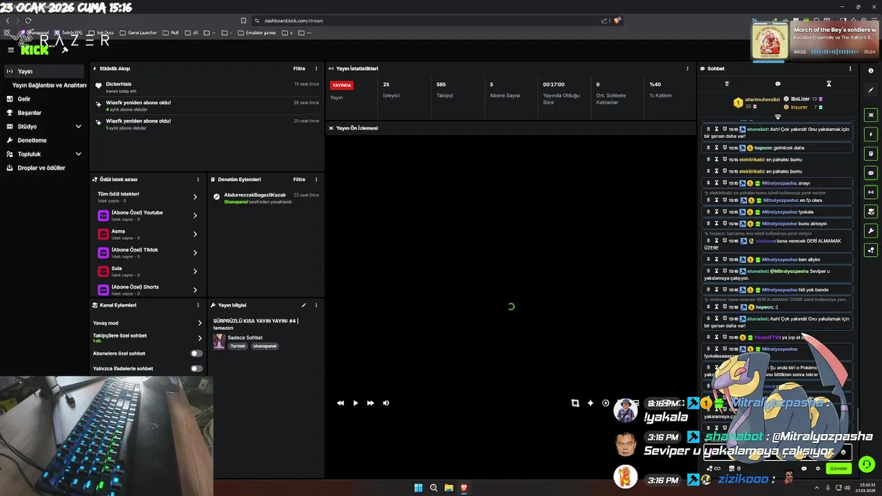
Task: Click the volume icon in stream preview
Action: (386, 403)
